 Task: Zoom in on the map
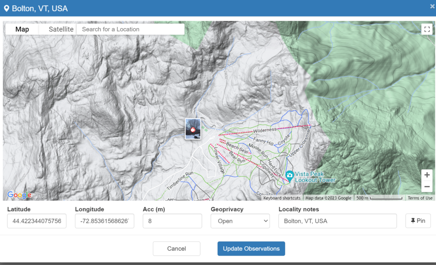tap(427, 175)
